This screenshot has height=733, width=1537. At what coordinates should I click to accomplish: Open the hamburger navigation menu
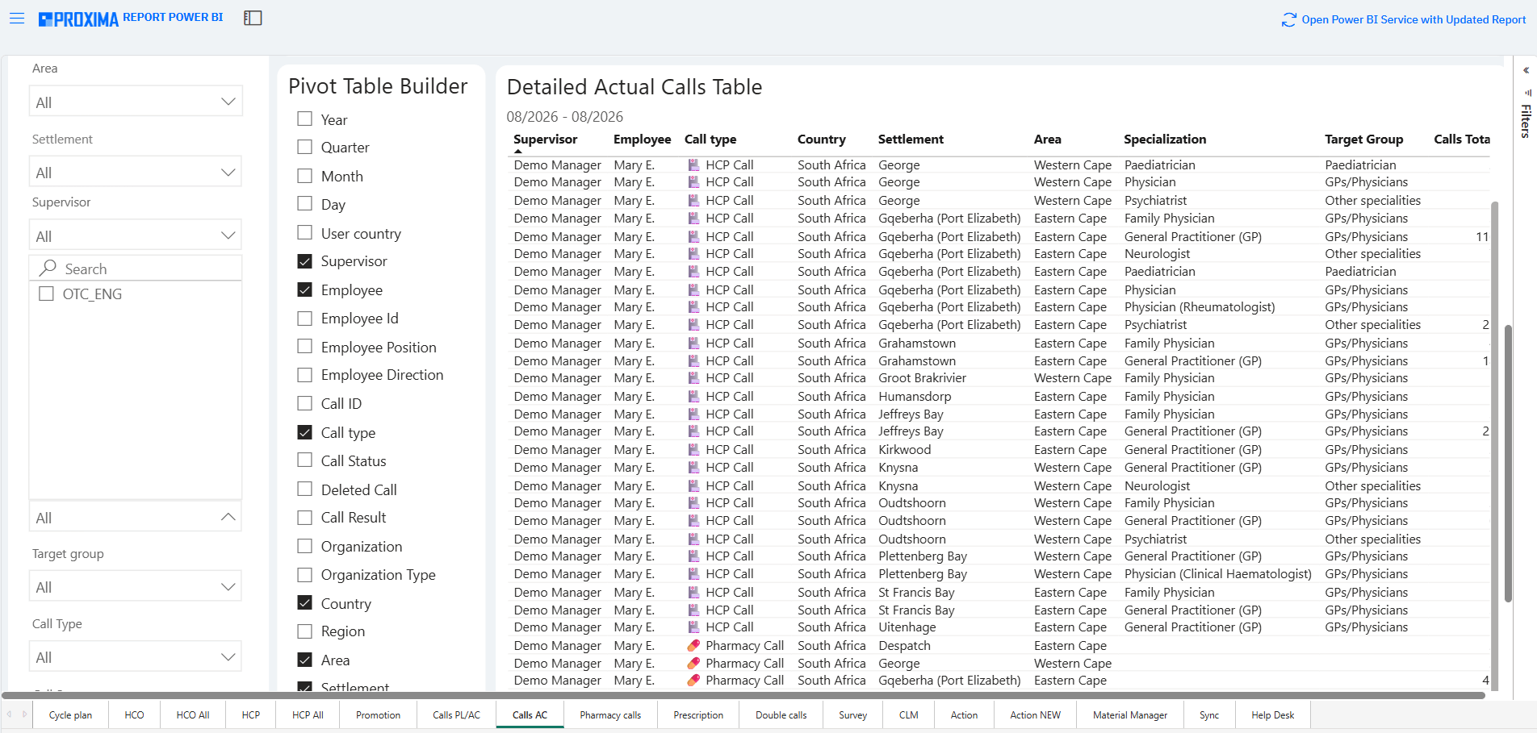coord(17,18)
